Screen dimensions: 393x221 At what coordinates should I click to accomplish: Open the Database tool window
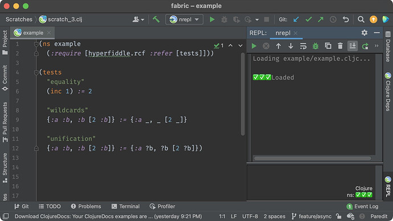click(x=388, y=47)
